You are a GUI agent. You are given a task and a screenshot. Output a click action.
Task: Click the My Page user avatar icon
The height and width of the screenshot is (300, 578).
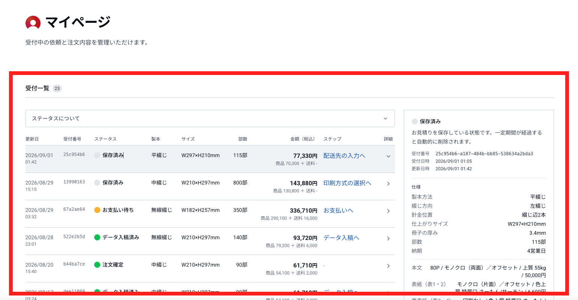click(x=33, y=23)
